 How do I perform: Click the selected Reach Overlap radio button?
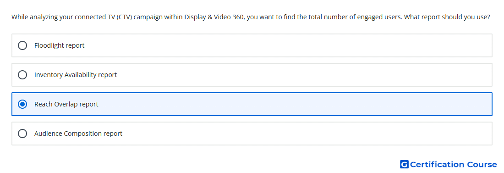pyautogui.click(x=22, y=104)
